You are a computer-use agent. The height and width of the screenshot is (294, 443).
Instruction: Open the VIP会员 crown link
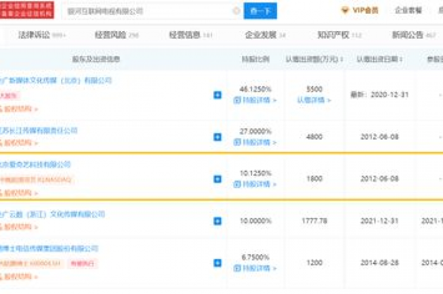coord(360,10)
